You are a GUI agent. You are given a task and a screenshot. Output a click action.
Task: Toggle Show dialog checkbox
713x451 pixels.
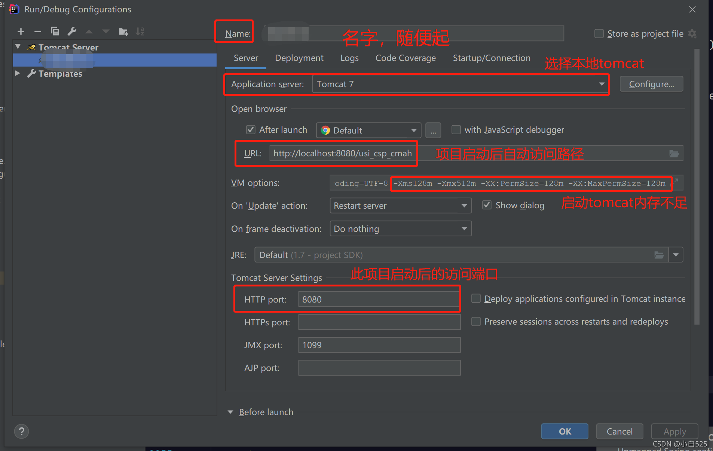487,205
